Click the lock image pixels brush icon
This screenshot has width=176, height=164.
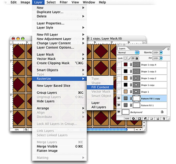pos(129,58)
